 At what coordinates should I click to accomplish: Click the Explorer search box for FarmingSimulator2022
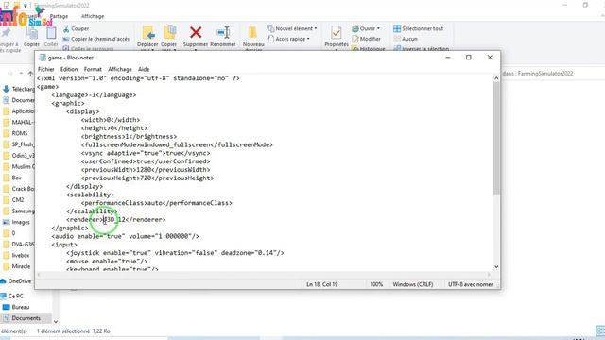coord(552,74)
